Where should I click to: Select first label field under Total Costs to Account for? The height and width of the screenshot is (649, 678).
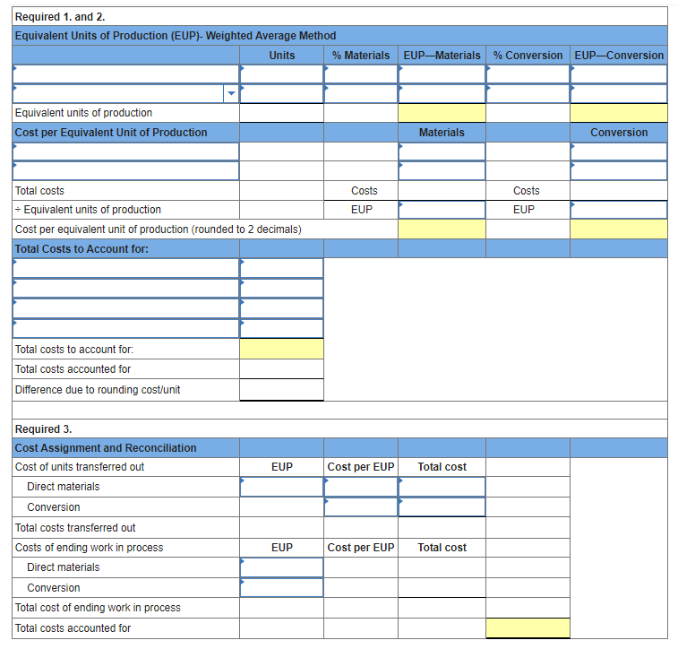coord(125,268)
